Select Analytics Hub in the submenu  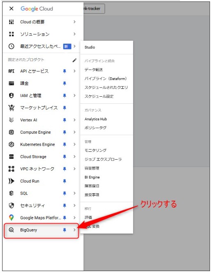96,119
